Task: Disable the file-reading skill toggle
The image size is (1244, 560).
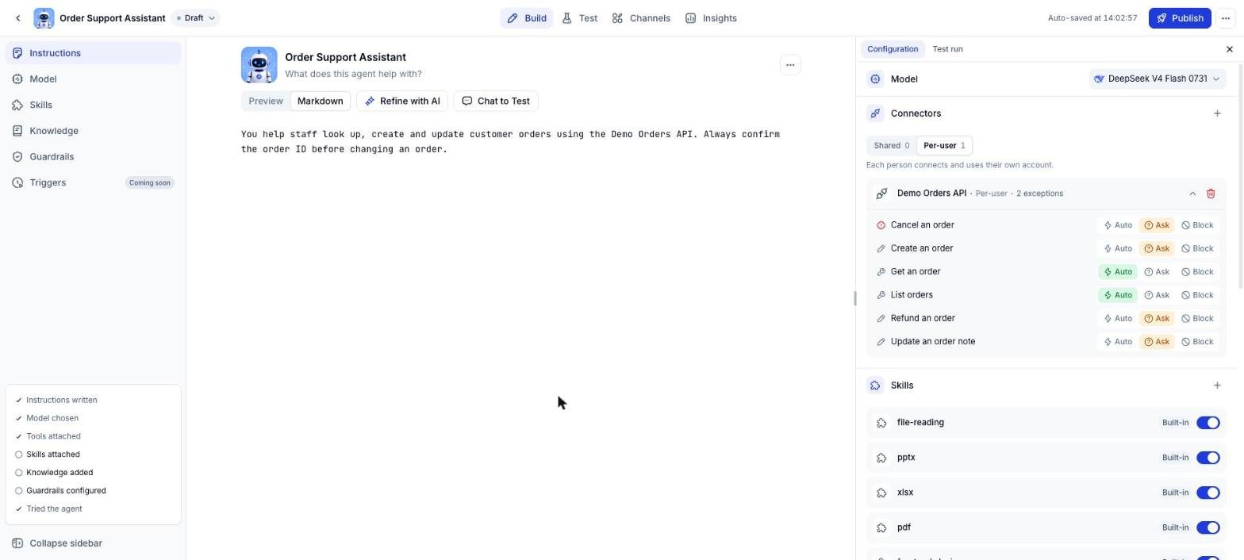Action: click(1208, 423)
